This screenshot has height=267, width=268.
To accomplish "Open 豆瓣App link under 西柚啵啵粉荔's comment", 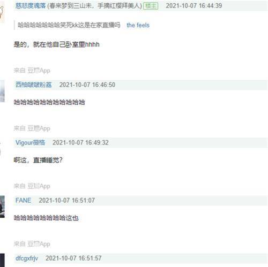I will click(39, 128).
